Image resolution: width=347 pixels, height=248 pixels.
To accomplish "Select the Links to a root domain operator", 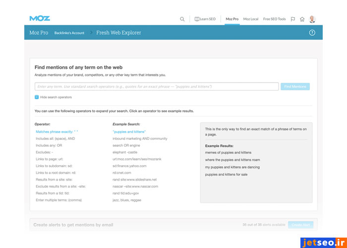I will pyautogui.click(x=56, y=173).
